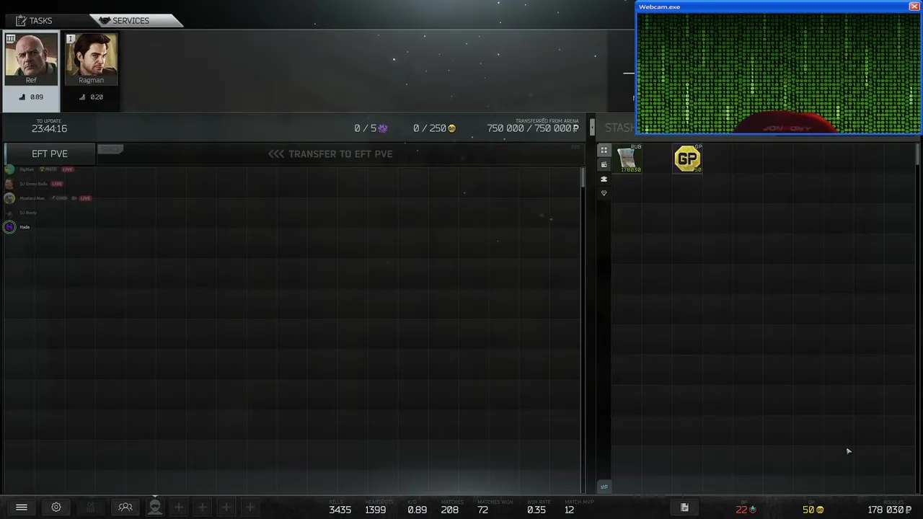Select the GP coin item in stash

point(687,159)
